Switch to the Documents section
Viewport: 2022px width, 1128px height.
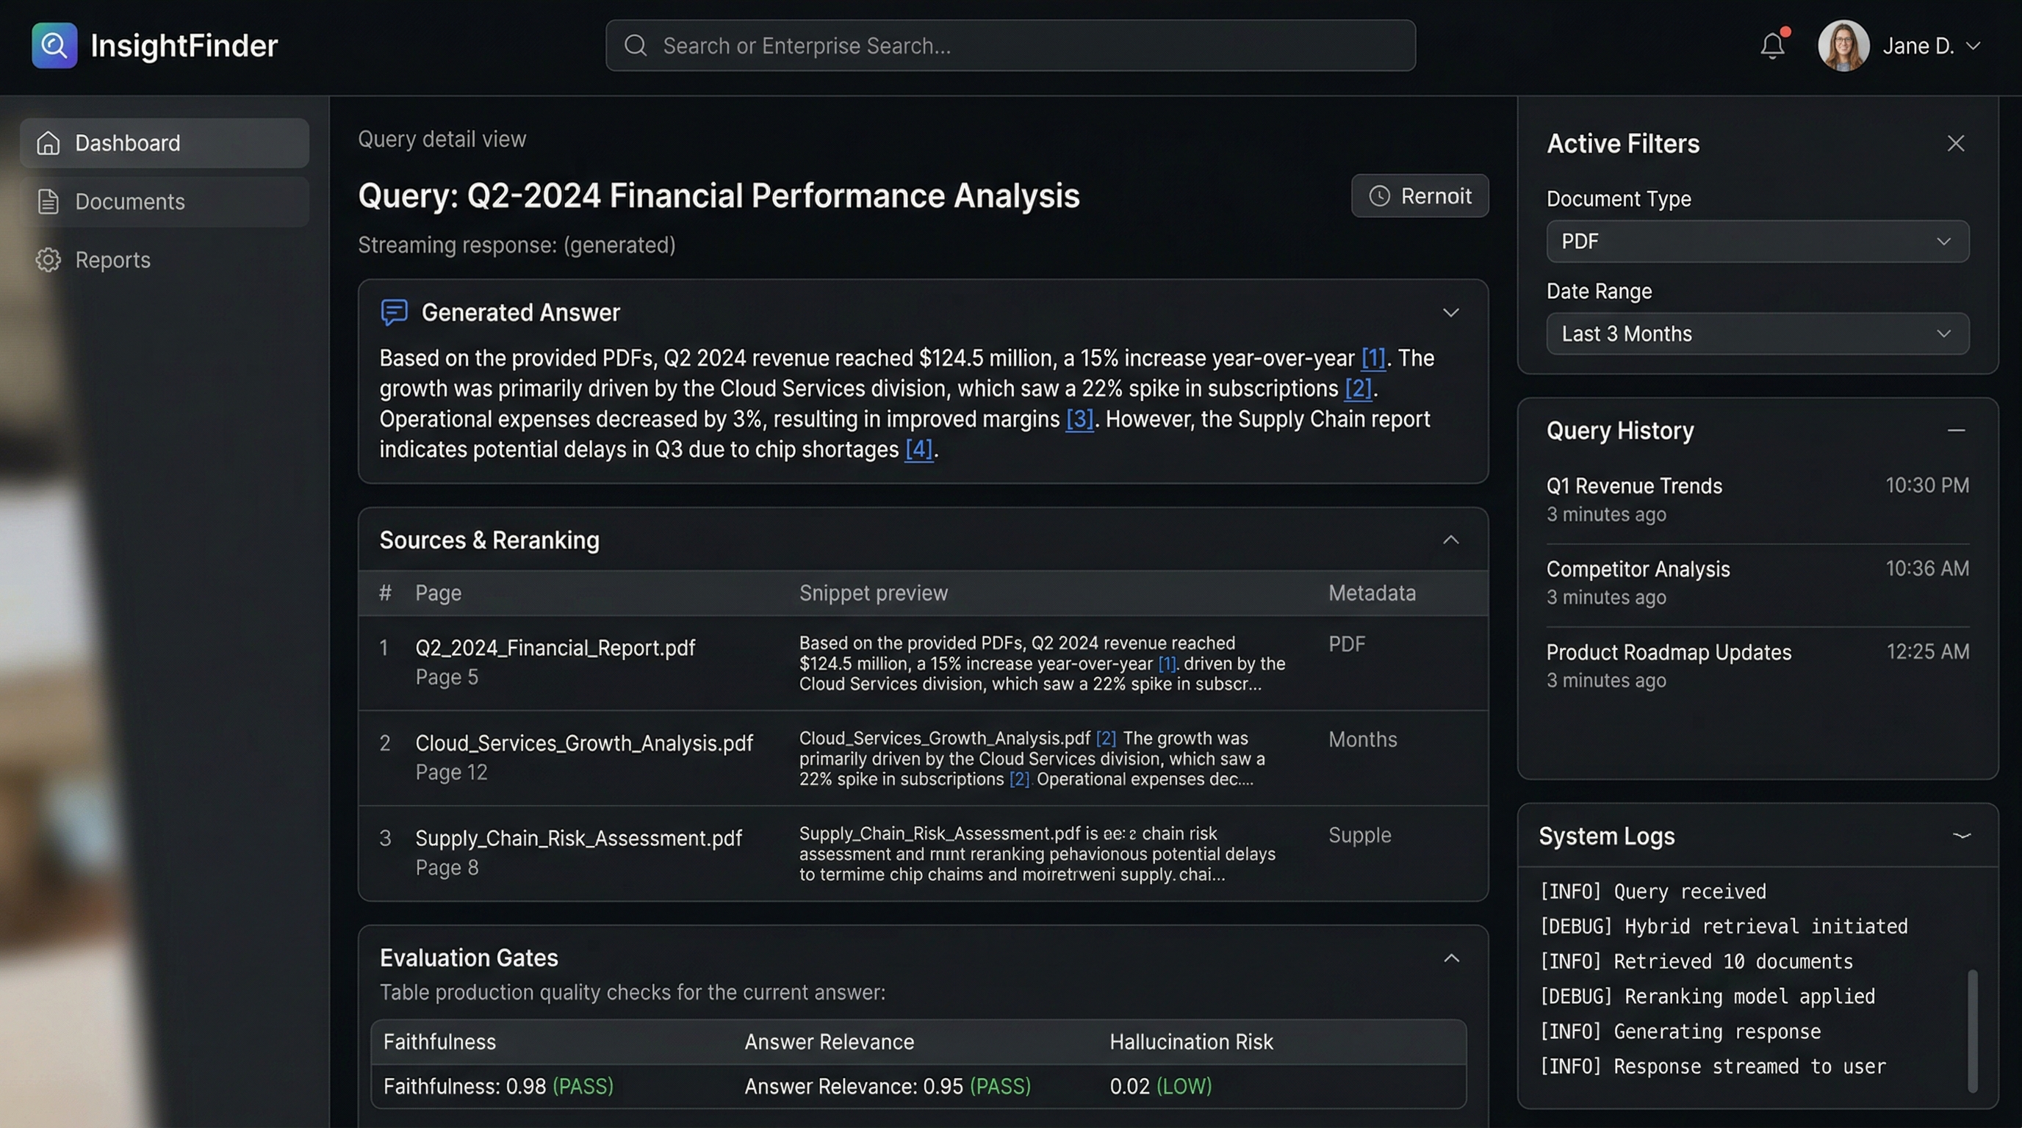click(x=130, y=202)
